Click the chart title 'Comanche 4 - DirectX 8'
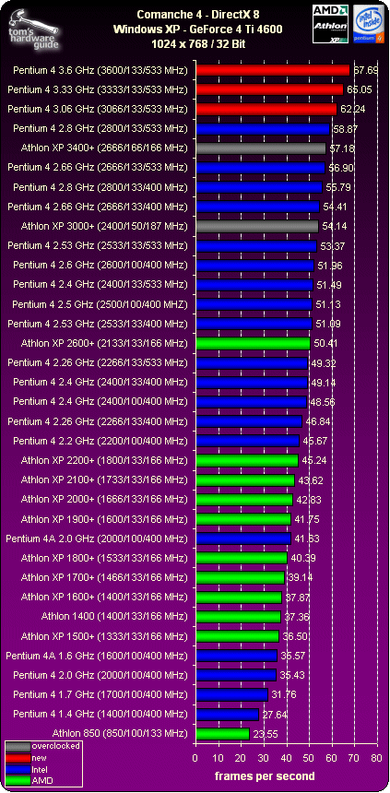Viewport: 390px width, 793px height. click(x=198, y=15)
